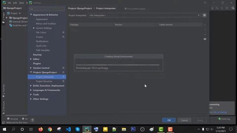Toggle show early releases eye icon
Screen dimensions: 237x133
tap(205, 39)
